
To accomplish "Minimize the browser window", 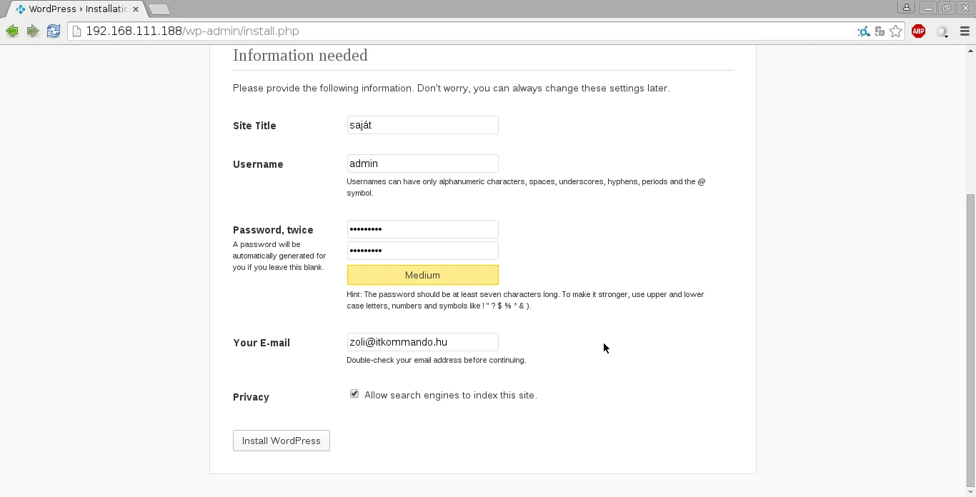I will [x=928, y=8].
